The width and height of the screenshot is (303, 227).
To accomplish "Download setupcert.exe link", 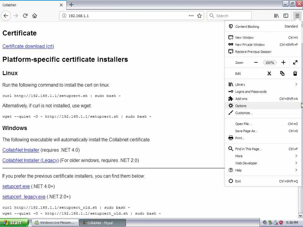I will [x=16, y=187].
